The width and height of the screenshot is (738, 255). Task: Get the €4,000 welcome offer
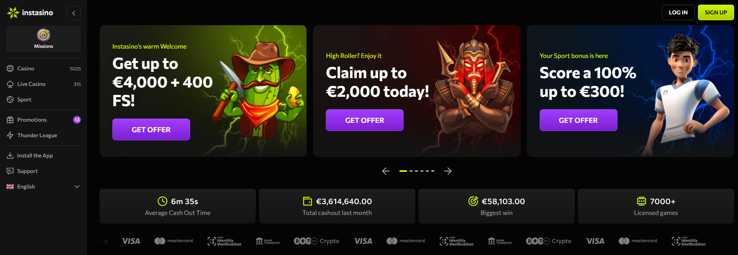pyautogui.click(x=151, y=129)
